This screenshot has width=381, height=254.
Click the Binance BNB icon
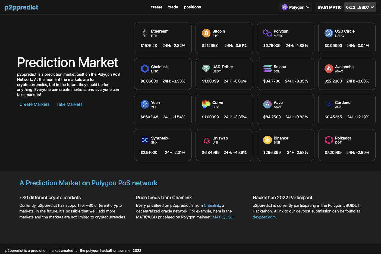(x=267, y=140)
